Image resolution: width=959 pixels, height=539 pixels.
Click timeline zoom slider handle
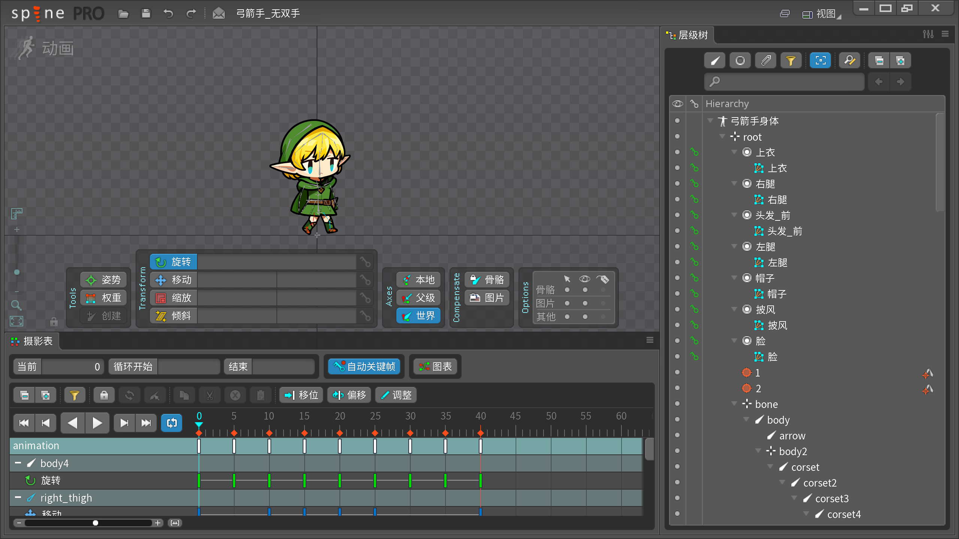click(96, 523)
